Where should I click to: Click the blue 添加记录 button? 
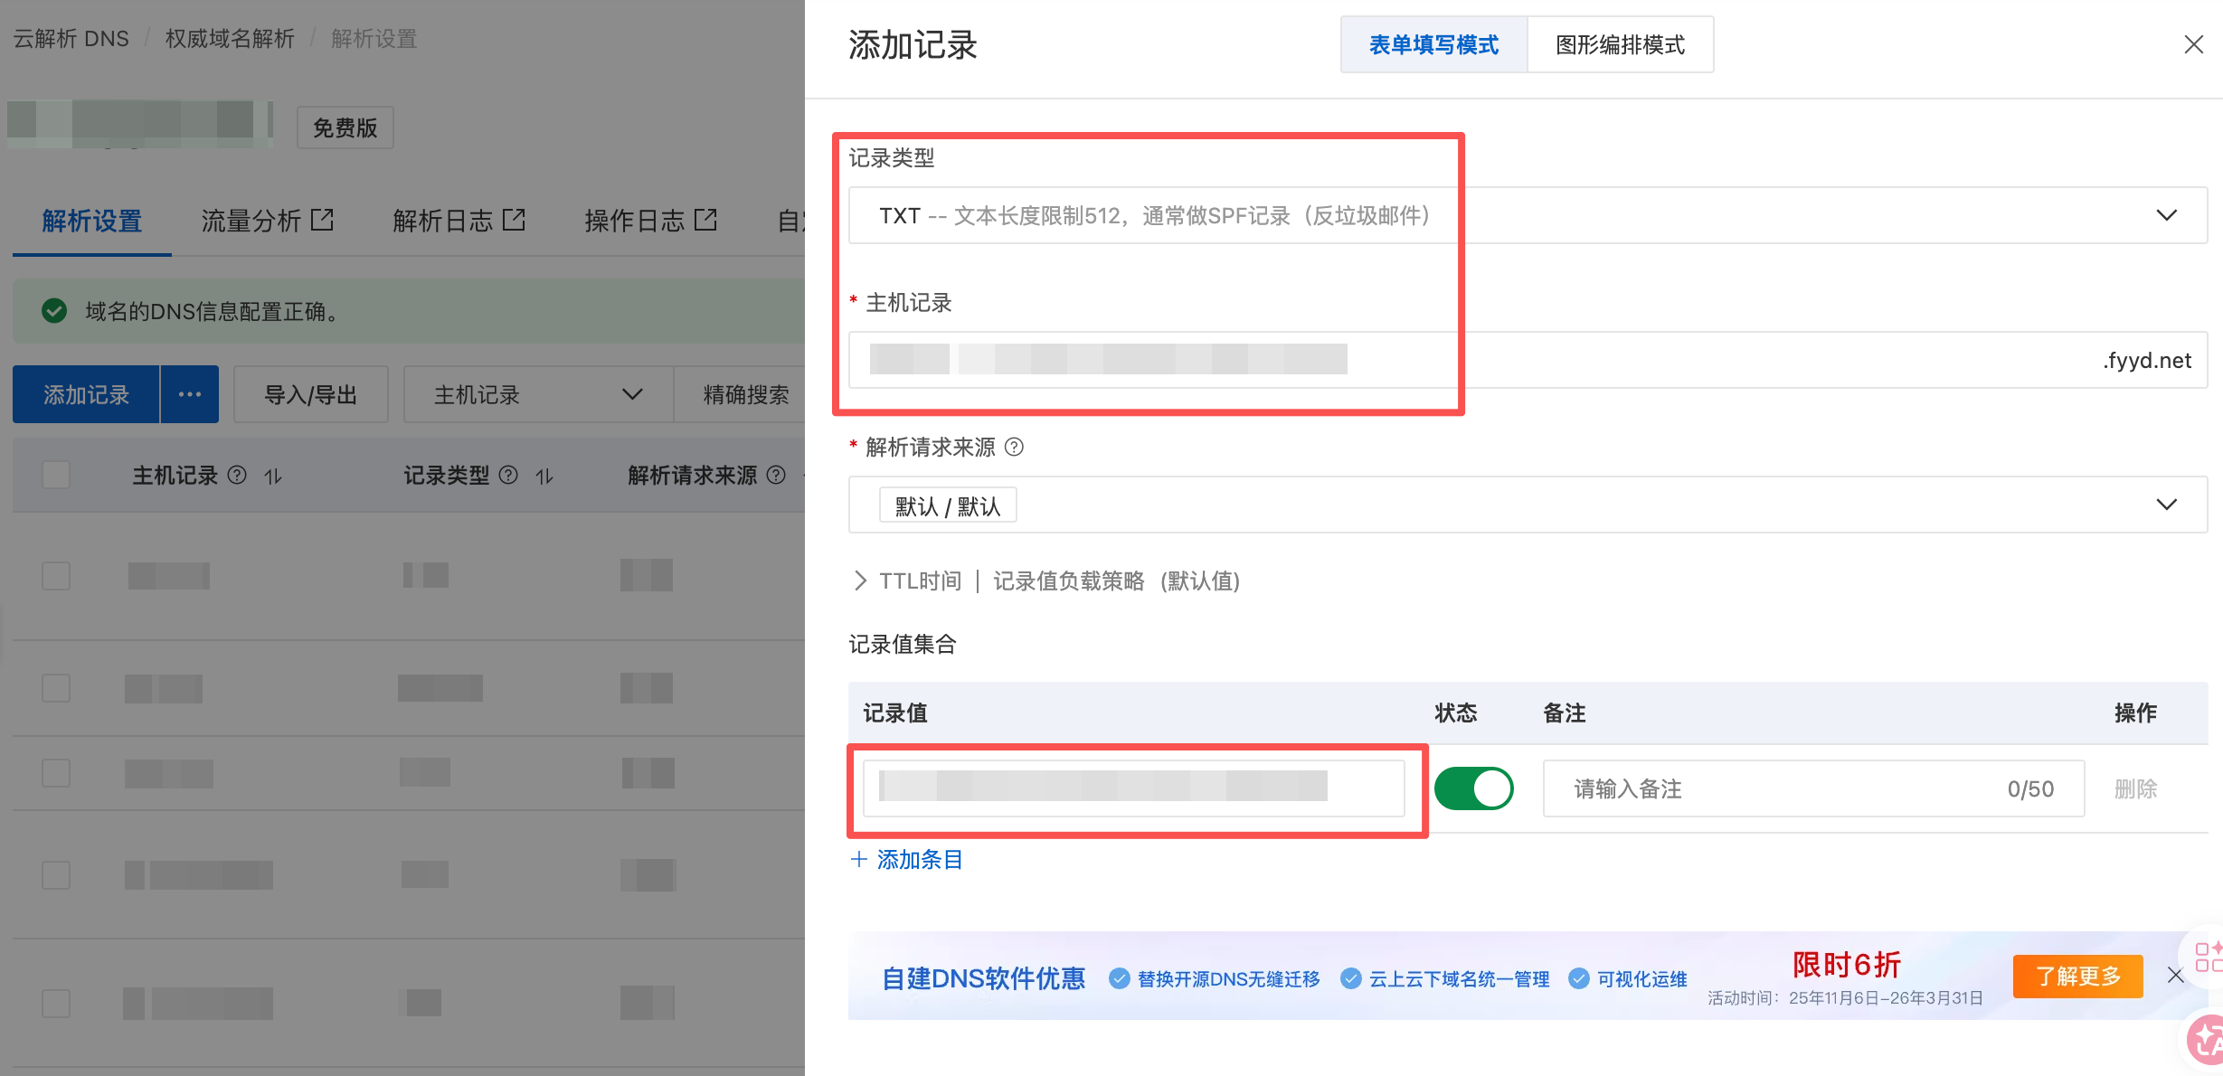click(86, 394)
